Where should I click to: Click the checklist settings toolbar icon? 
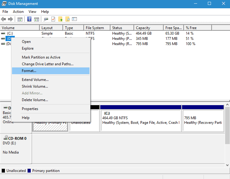(x=74, y=19)
